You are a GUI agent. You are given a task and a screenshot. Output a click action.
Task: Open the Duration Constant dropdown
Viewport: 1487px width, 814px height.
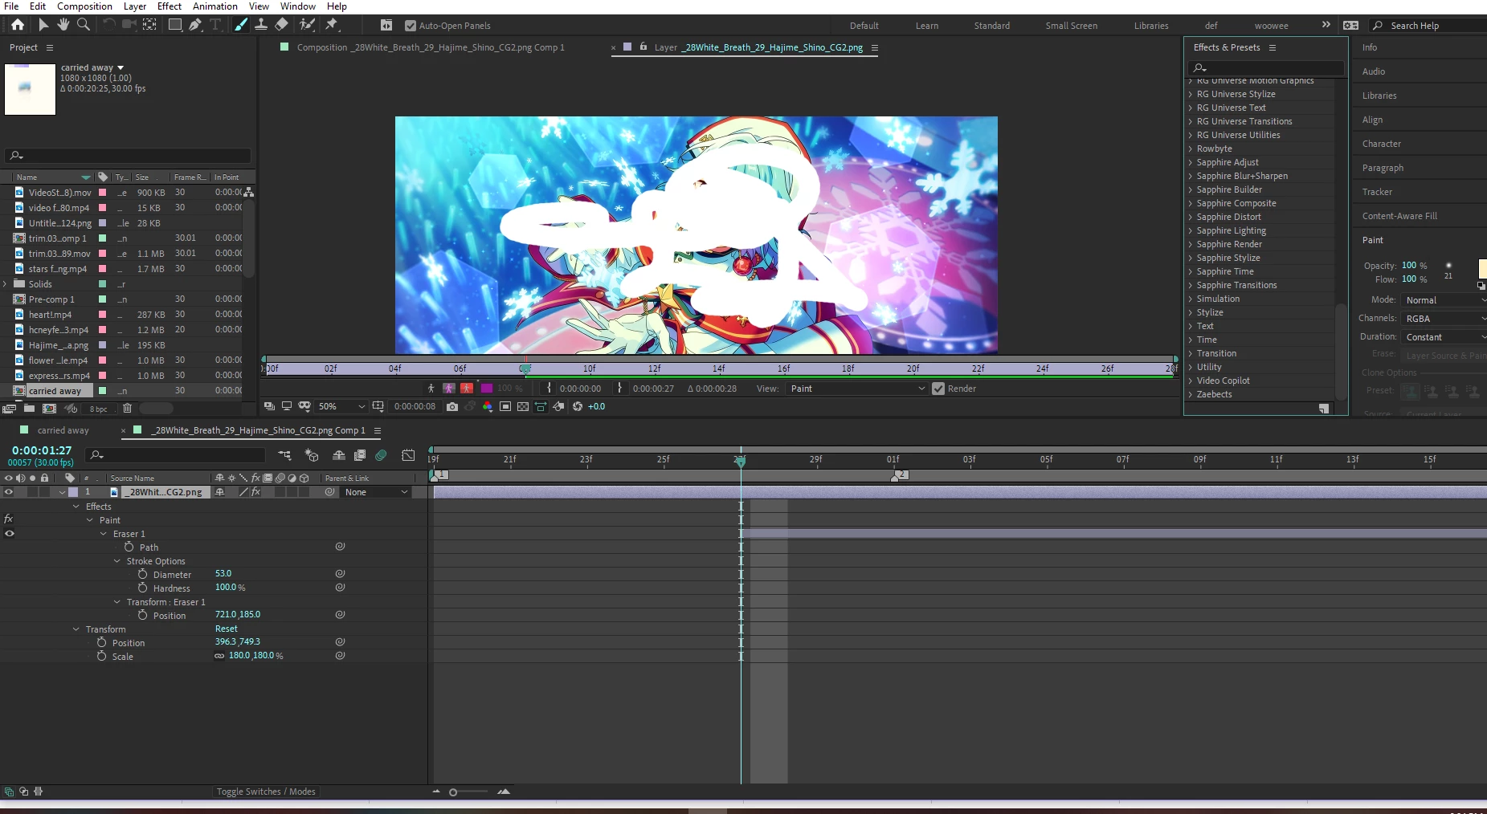pos(1444,337)
